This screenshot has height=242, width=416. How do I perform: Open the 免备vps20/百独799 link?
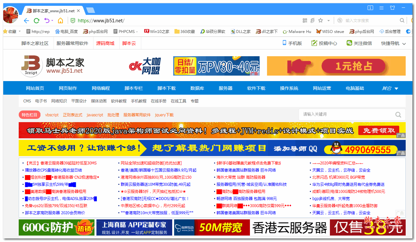point(56,206)
